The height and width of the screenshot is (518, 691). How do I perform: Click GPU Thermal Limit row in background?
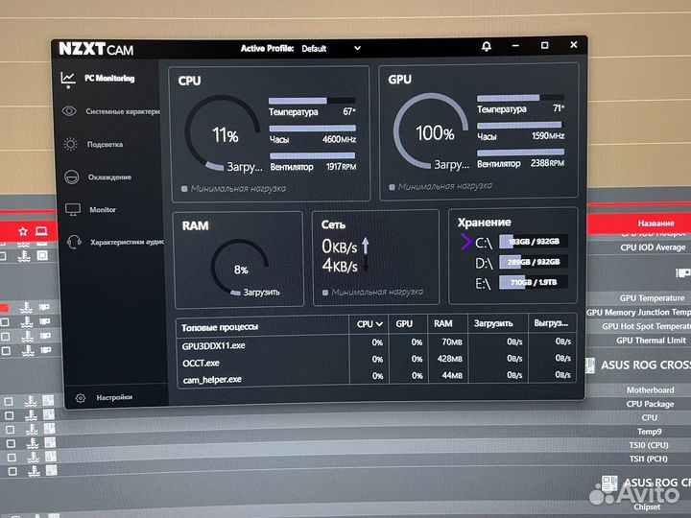pyautogui.click(x=651, y=341)
